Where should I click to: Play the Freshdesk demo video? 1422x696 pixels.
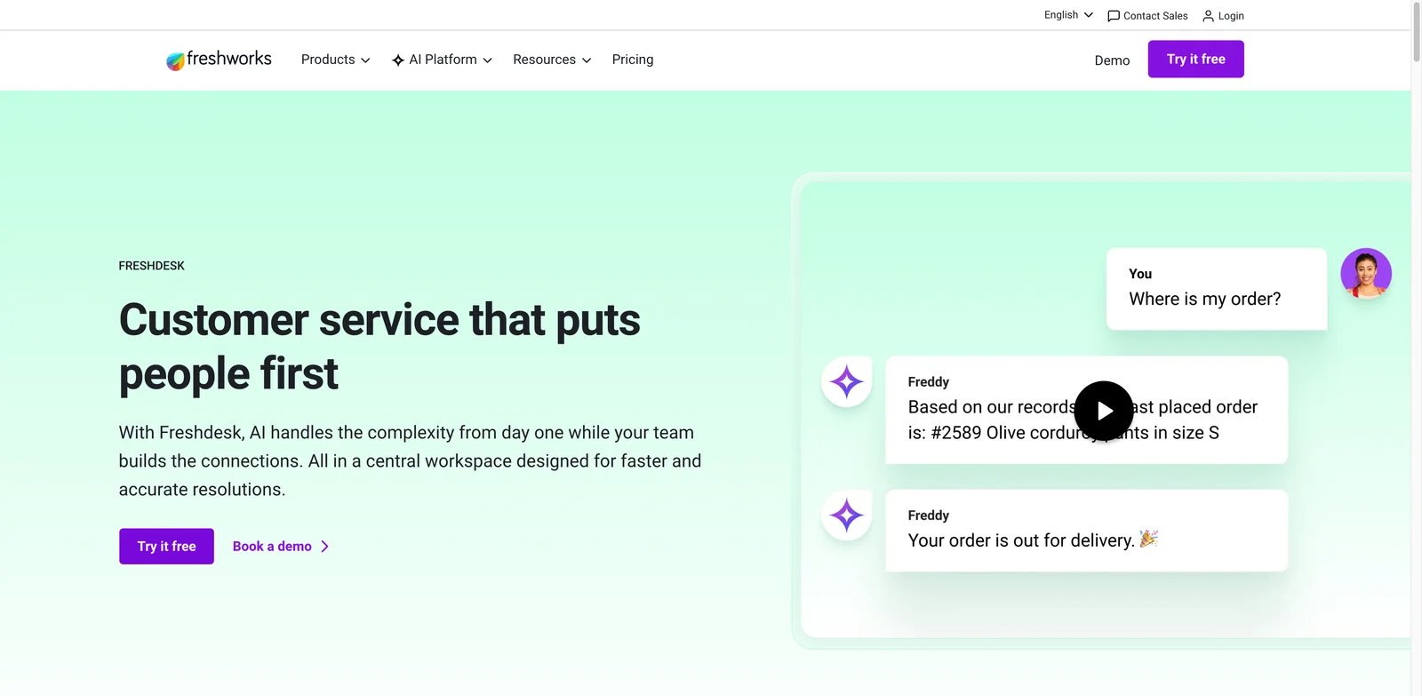pyautogui.click(x=1104, y=411)
